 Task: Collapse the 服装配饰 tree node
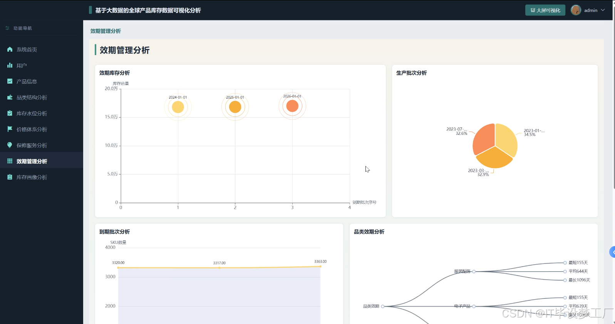pos(474,271)
